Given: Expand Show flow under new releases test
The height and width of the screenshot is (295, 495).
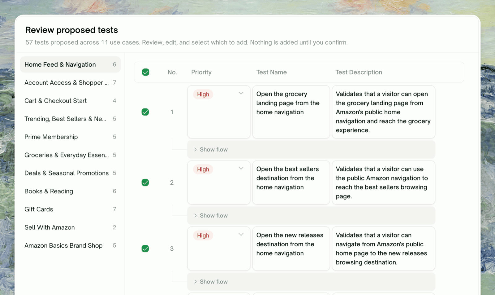Looking at the screenshot, I should coord(311,282).
